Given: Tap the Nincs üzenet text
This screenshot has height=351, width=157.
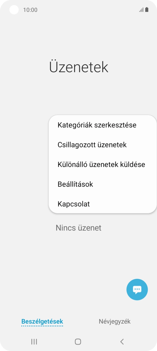Looking at the screenshot, I should (x=78, y=228).
